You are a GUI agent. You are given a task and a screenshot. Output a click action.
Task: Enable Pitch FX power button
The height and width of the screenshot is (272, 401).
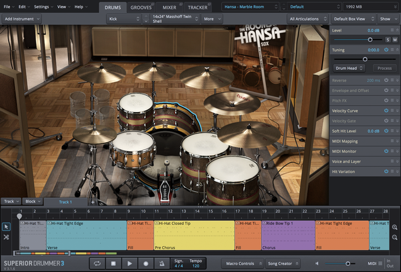pyautogui.click(x=386, y=100)
